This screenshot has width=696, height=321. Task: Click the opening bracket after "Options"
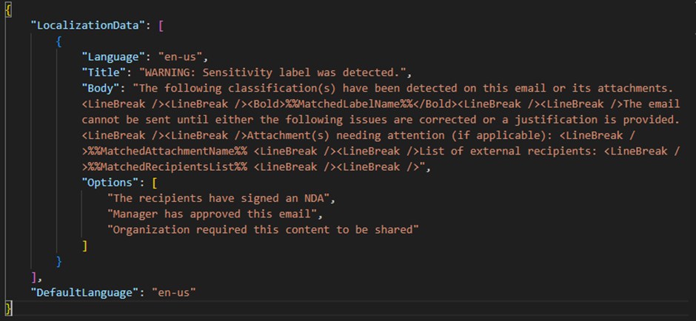[153, 182]
